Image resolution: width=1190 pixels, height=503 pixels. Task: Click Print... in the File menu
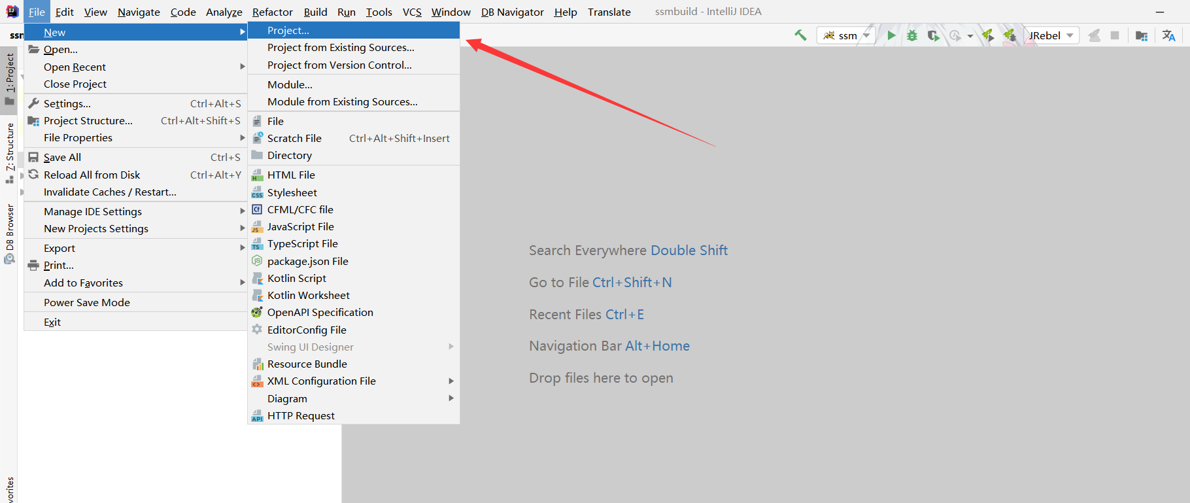tap(135, 265)
